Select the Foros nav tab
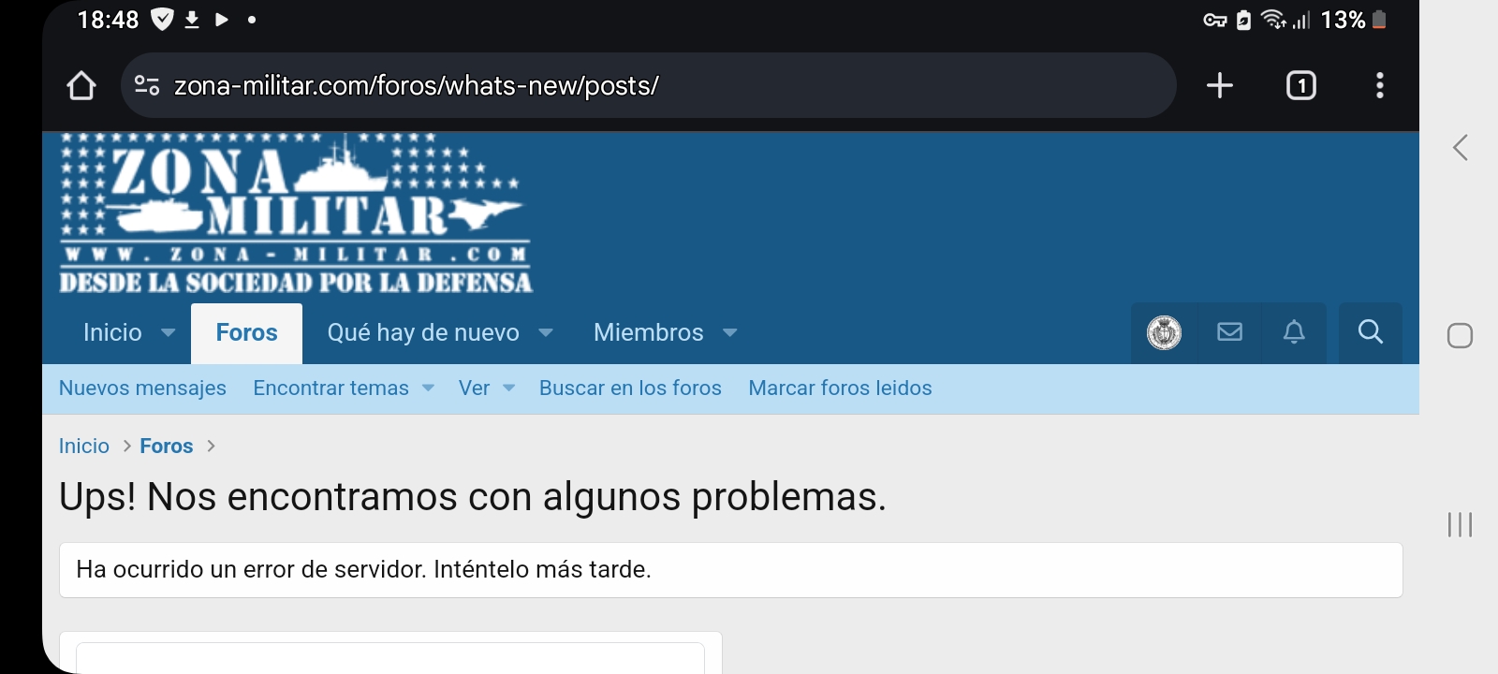This screenshot has width=1498, height=674. 247,332
